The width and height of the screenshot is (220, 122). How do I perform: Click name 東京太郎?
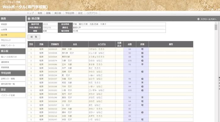pyautogui.click(x=66, y=57)
